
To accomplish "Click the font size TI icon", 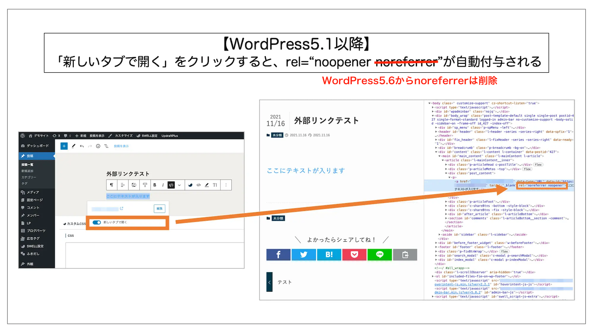I will [x=215, y=185].
